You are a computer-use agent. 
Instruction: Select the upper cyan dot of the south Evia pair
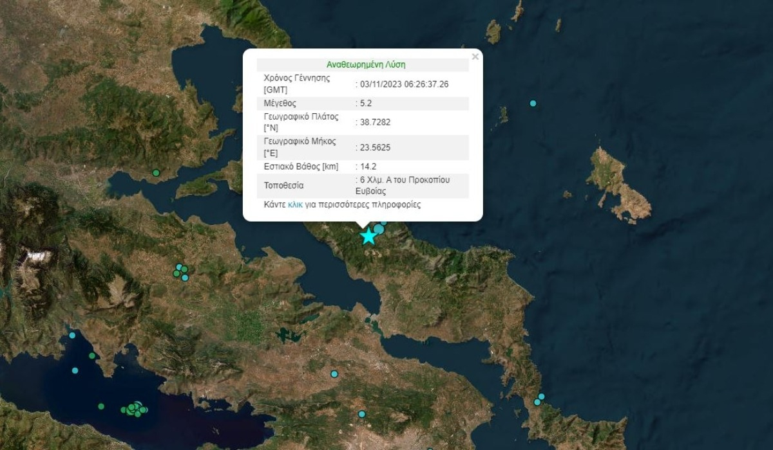(541, 397)
